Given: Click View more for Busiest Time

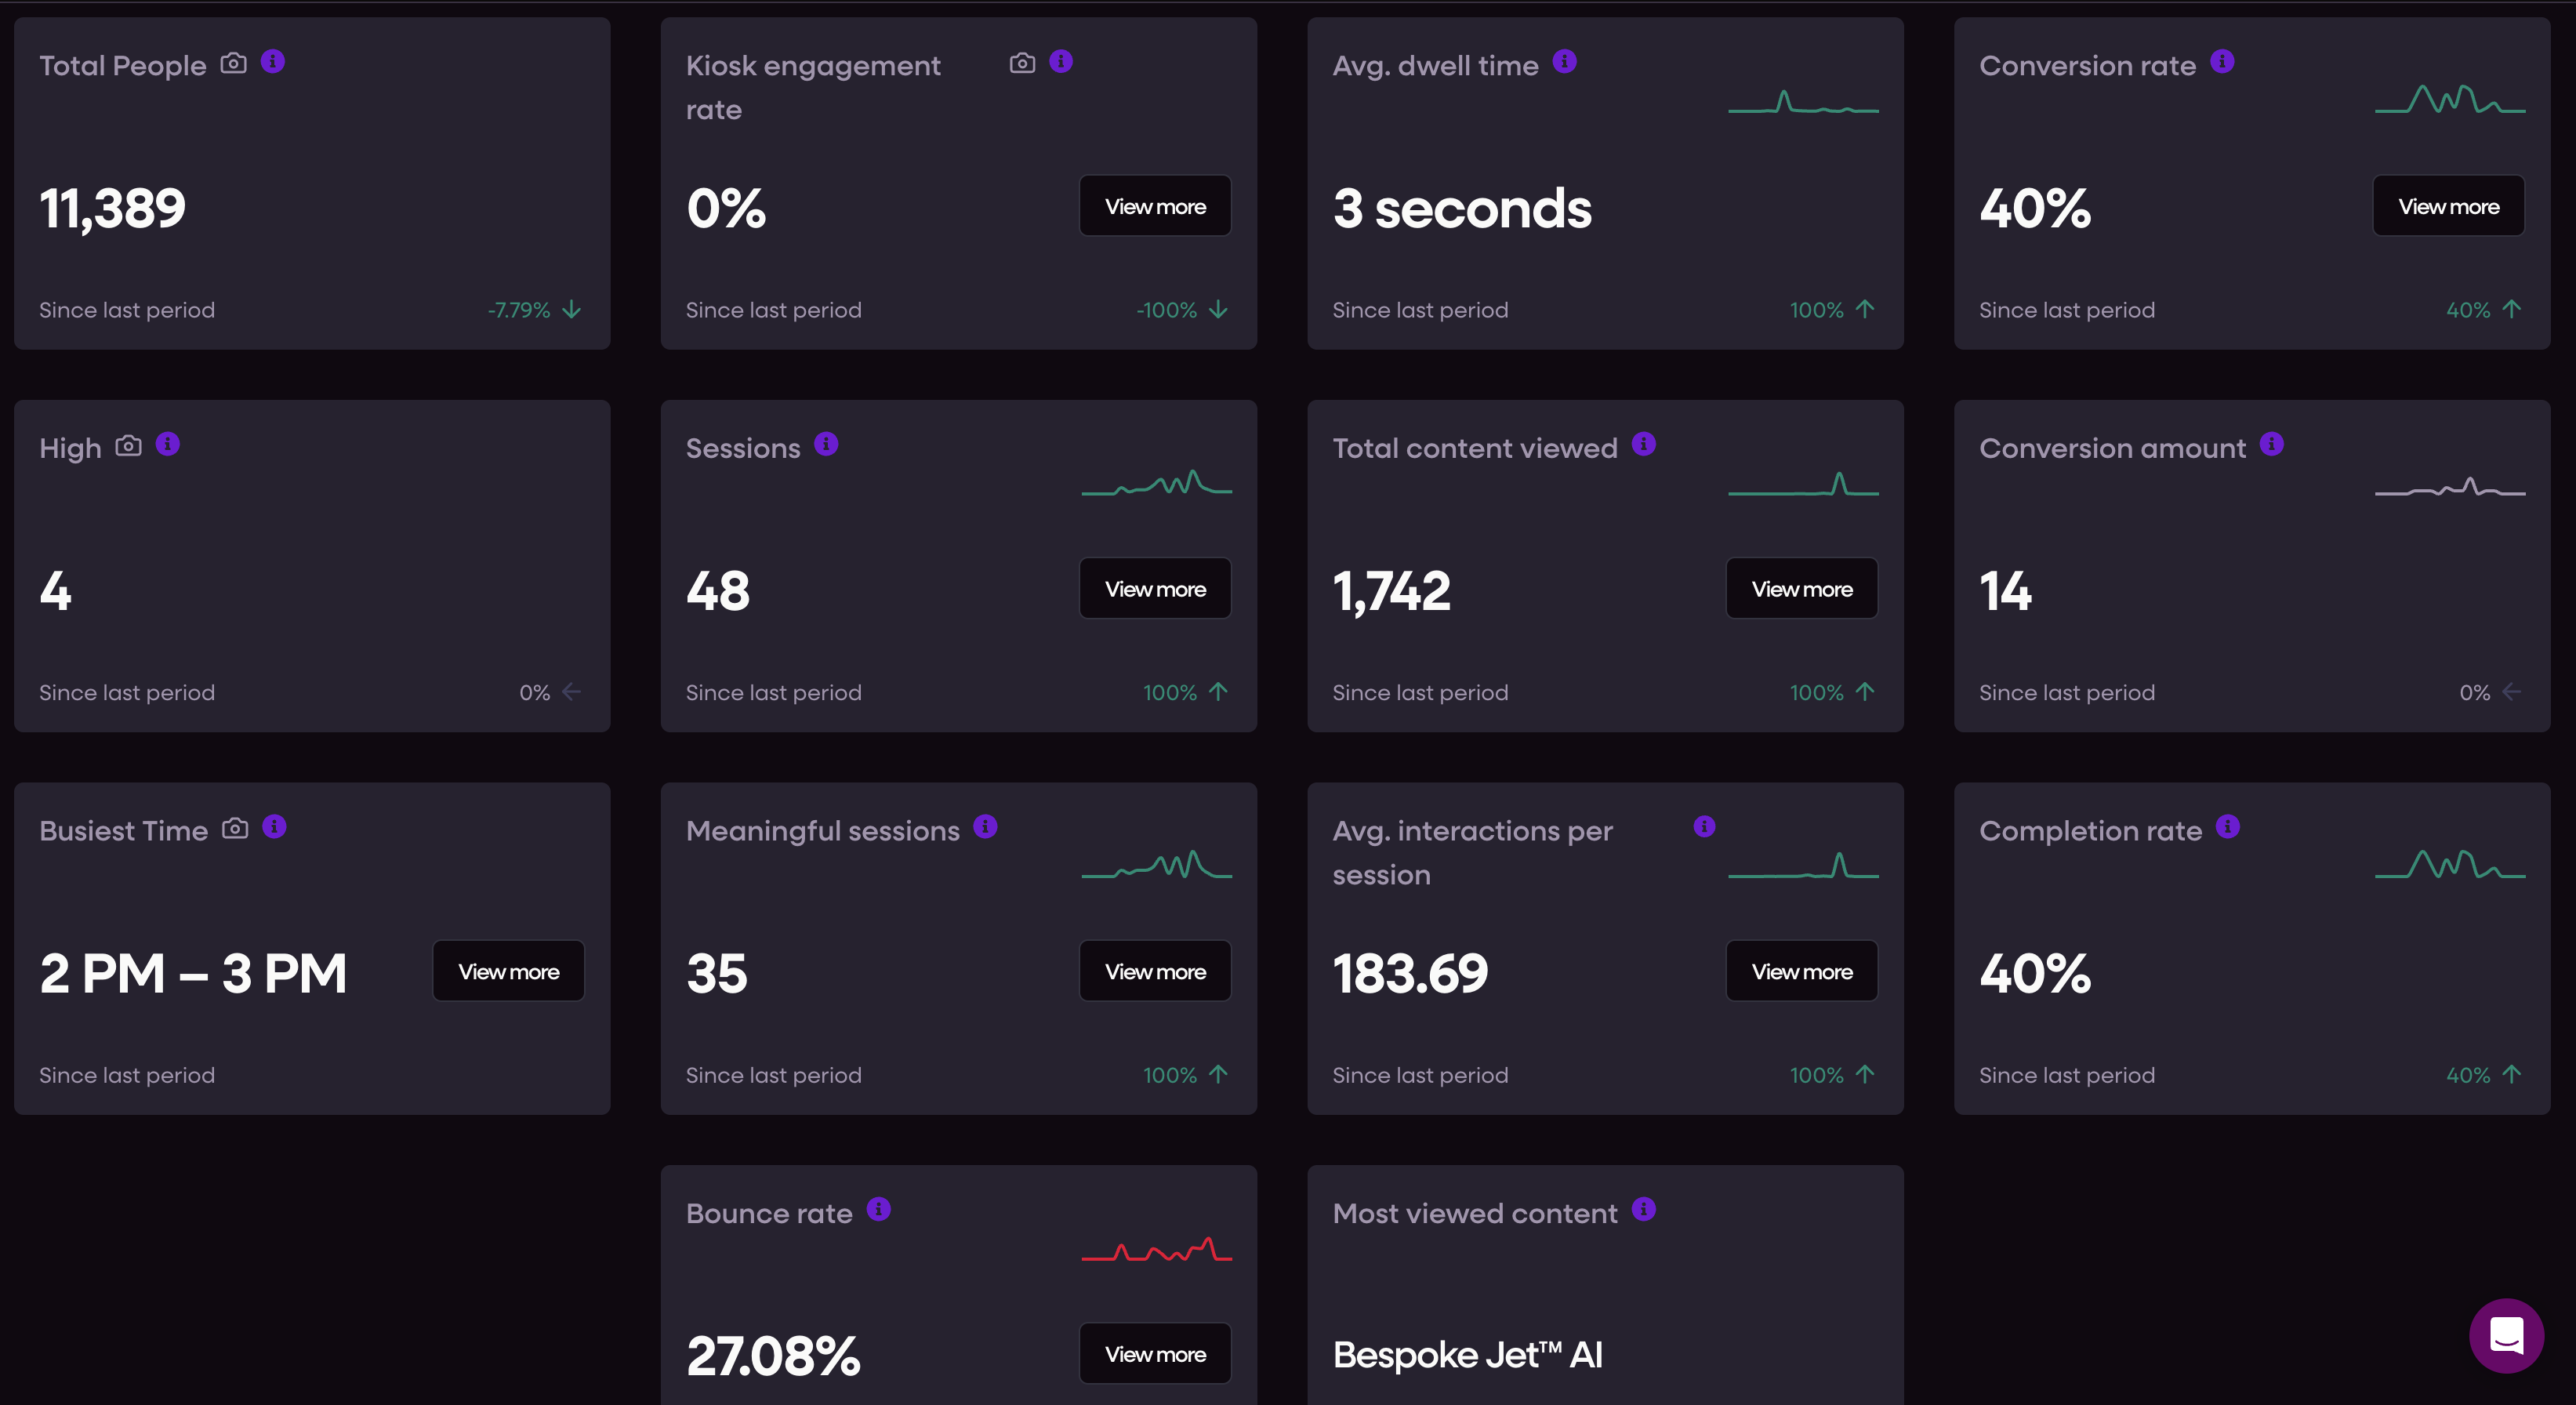Looking at the screenshot, I should click(509, 971).
